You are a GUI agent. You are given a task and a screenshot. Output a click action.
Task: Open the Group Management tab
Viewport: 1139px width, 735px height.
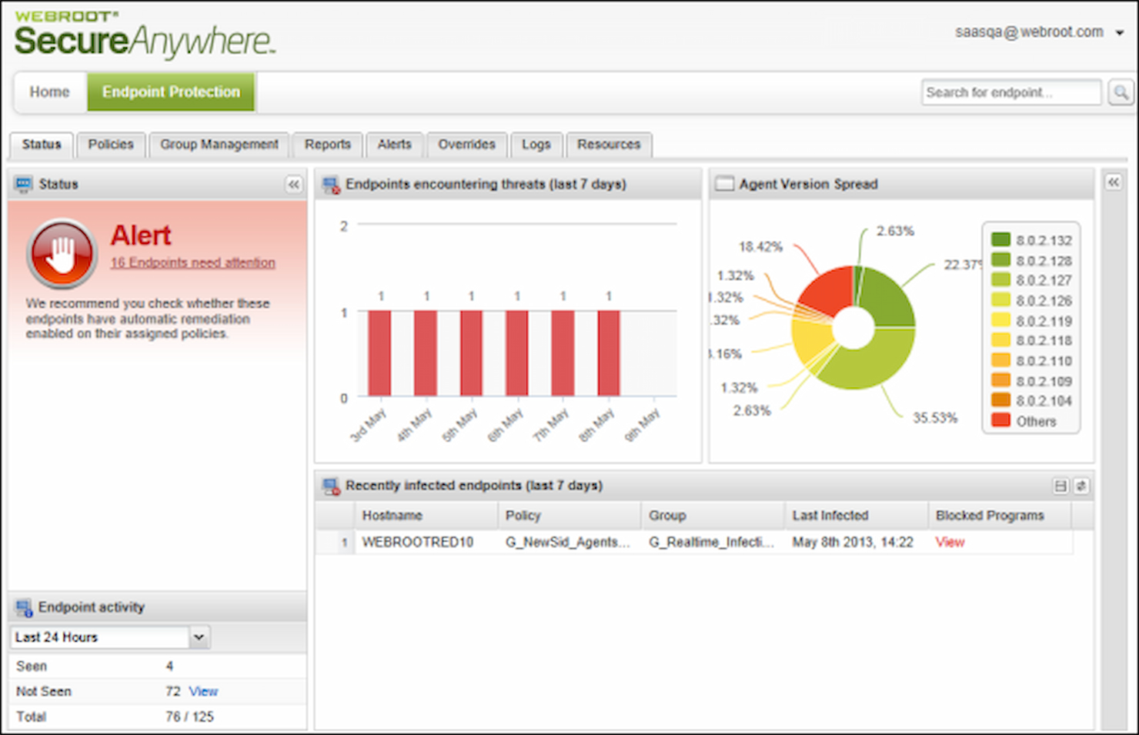[219, 145]
